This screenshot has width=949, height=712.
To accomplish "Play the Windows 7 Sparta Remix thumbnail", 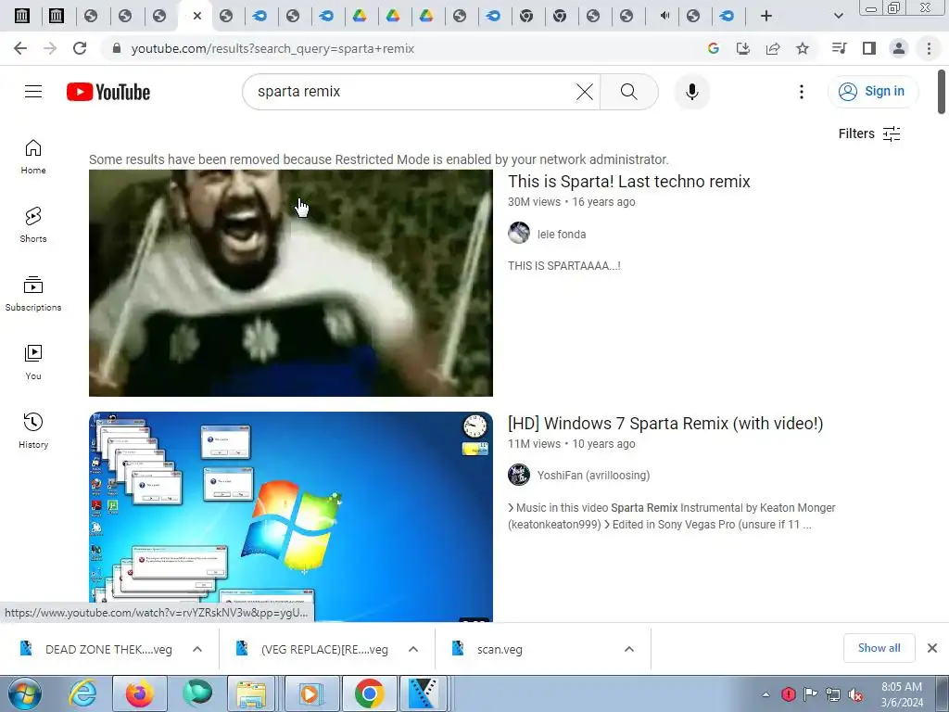I will (x=290, y=516).
